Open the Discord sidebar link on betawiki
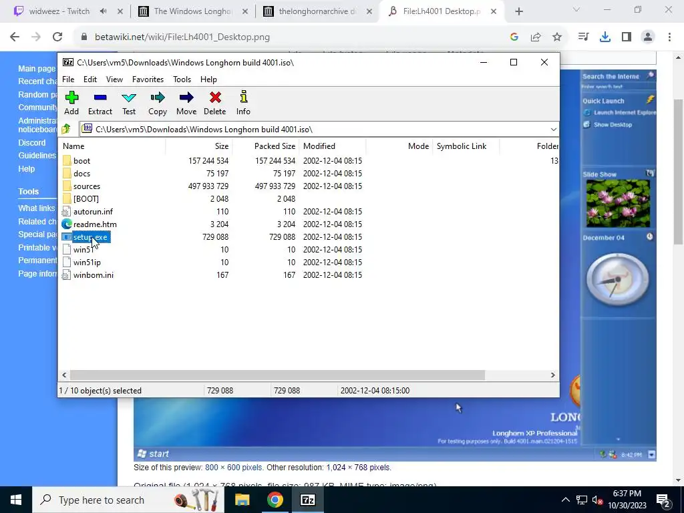The height and width of the screenshot is (513, 684). [32, 143]
